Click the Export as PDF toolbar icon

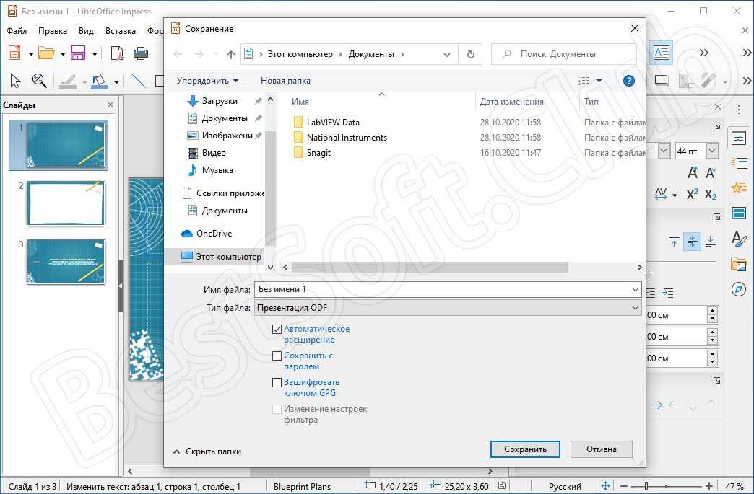tap(117, 53)
